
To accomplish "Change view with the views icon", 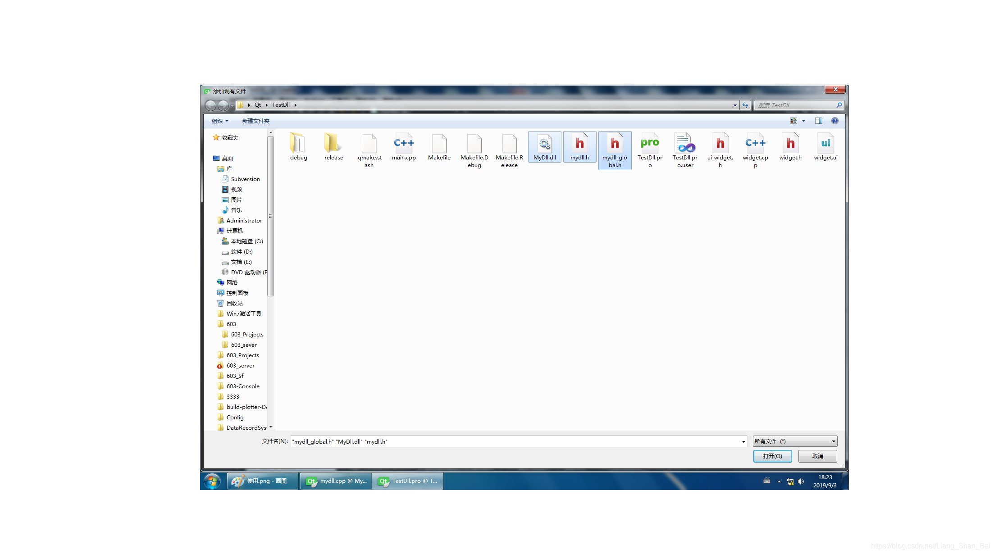I will click(793, 121).
